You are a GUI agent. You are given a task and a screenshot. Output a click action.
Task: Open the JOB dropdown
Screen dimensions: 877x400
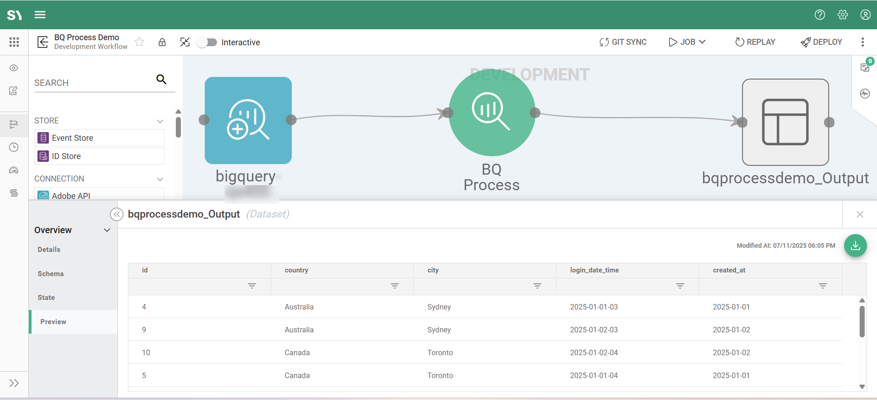(x=687, y=42)
